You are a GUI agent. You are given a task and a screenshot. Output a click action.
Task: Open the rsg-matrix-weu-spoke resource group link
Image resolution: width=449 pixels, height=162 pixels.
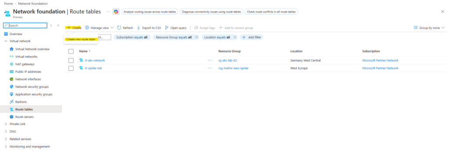tap(233, 68)
